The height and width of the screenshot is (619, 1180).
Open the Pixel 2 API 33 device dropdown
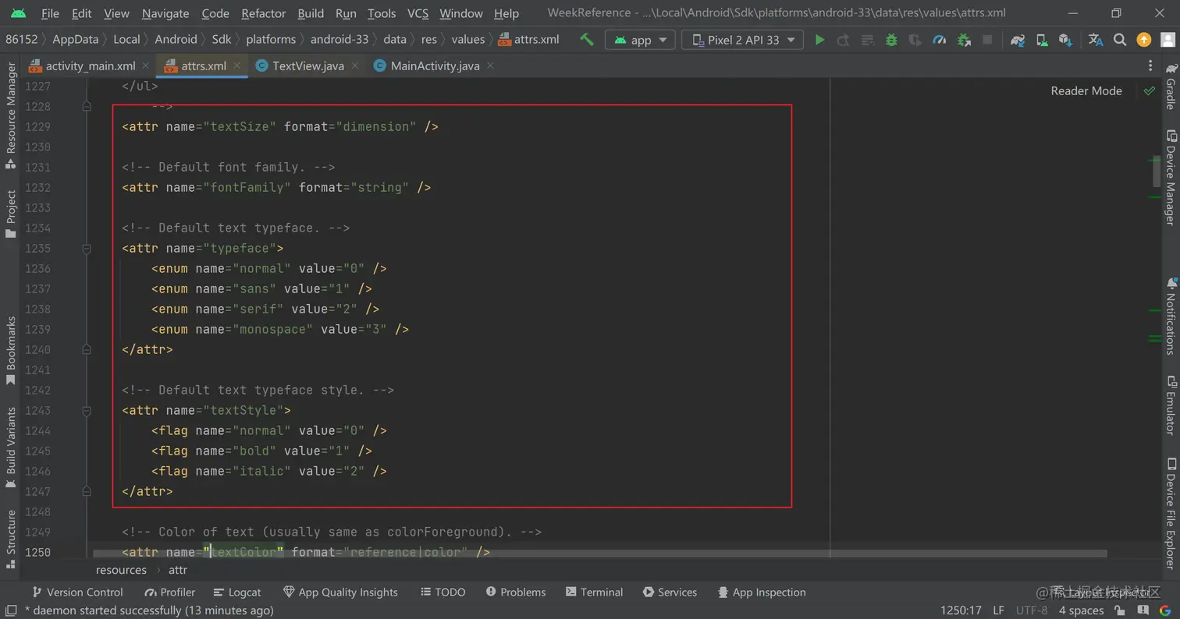[x=742, y=40]
